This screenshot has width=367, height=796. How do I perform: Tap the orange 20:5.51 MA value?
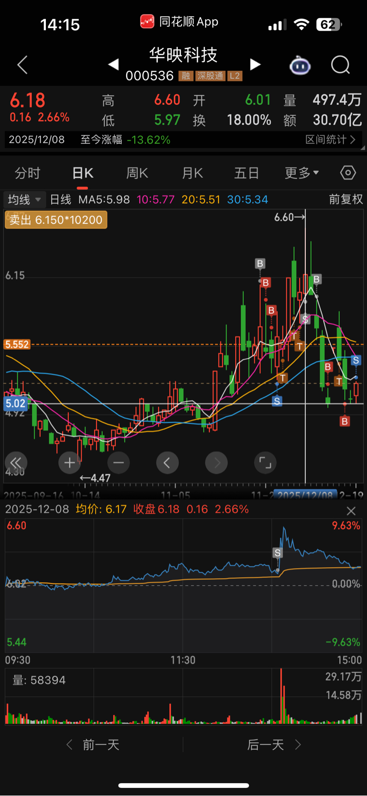coord(201,200)
